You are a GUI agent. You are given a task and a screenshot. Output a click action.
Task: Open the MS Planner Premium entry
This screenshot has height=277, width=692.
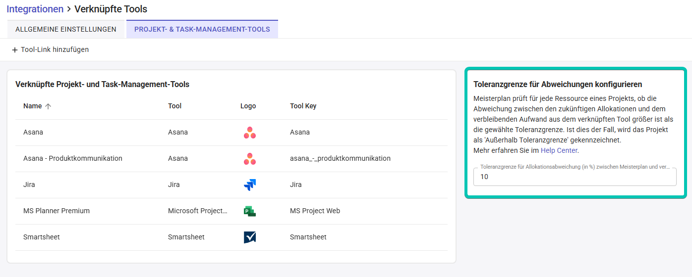[x=57, y=211]
